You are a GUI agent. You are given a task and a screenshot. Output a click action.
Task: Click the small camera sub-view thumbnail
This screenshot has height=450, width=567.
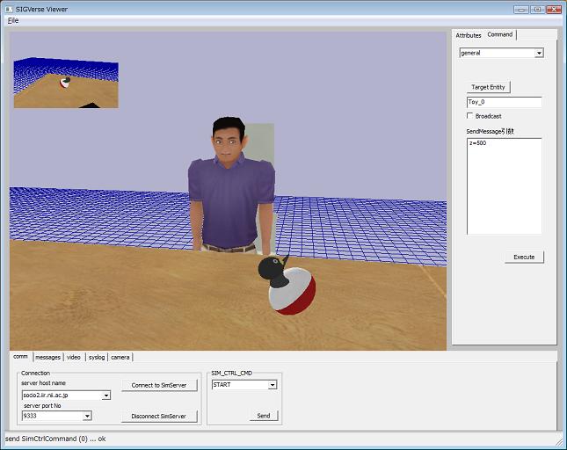[x=66, y=83]
